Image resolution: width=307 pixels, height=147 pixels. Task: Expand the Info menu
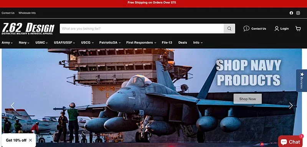pyautogui.click(x=198, y=42)
